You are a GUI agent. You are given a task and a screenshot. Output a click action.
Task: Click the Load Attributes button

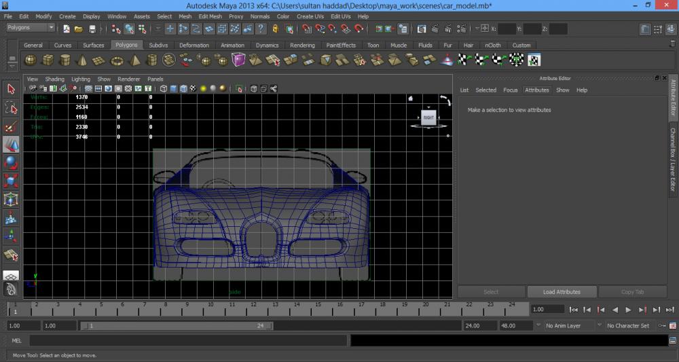pos(562,292)
